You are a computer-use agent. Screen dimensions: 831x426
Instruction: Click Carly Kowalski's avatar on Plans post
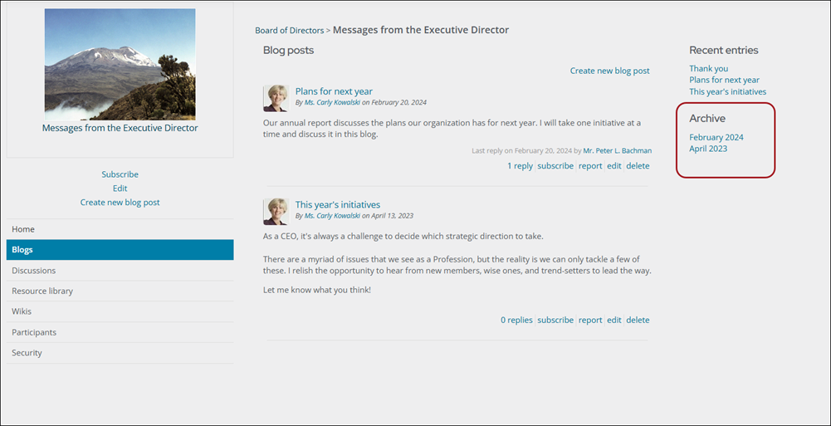276,98
